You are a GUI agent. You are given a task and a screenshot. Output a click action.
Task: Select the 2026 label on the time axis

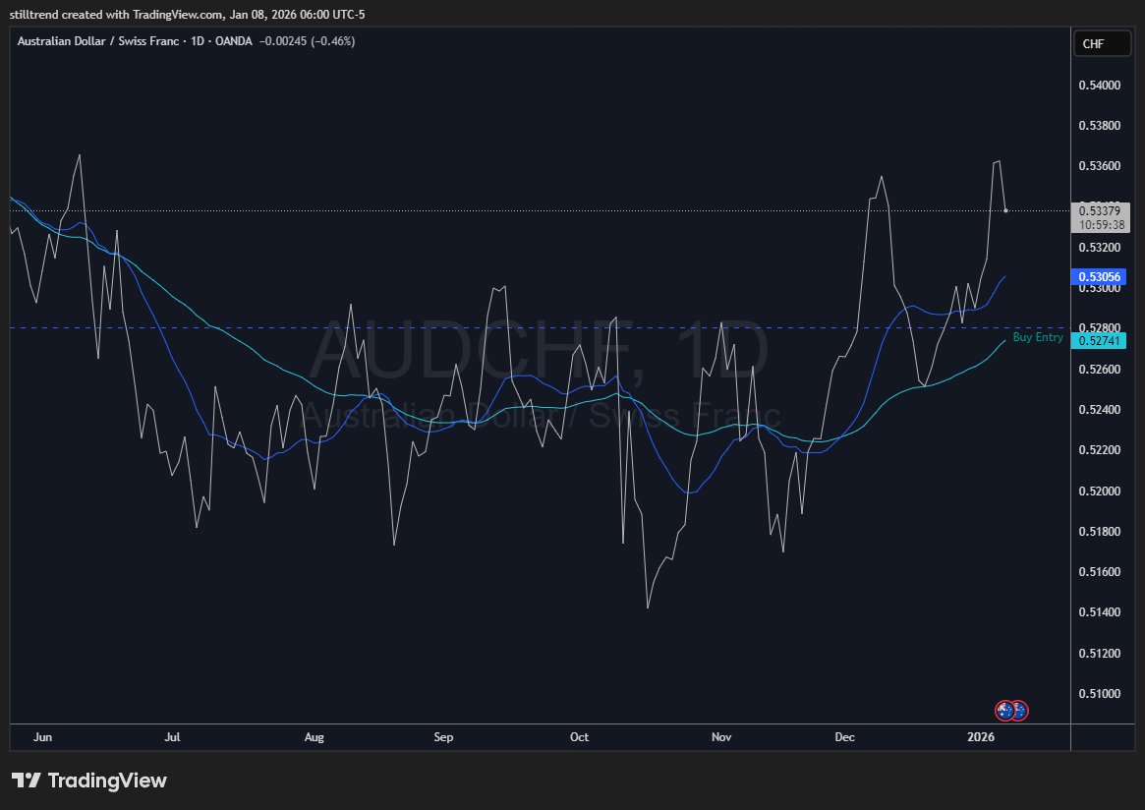[981, 736]
